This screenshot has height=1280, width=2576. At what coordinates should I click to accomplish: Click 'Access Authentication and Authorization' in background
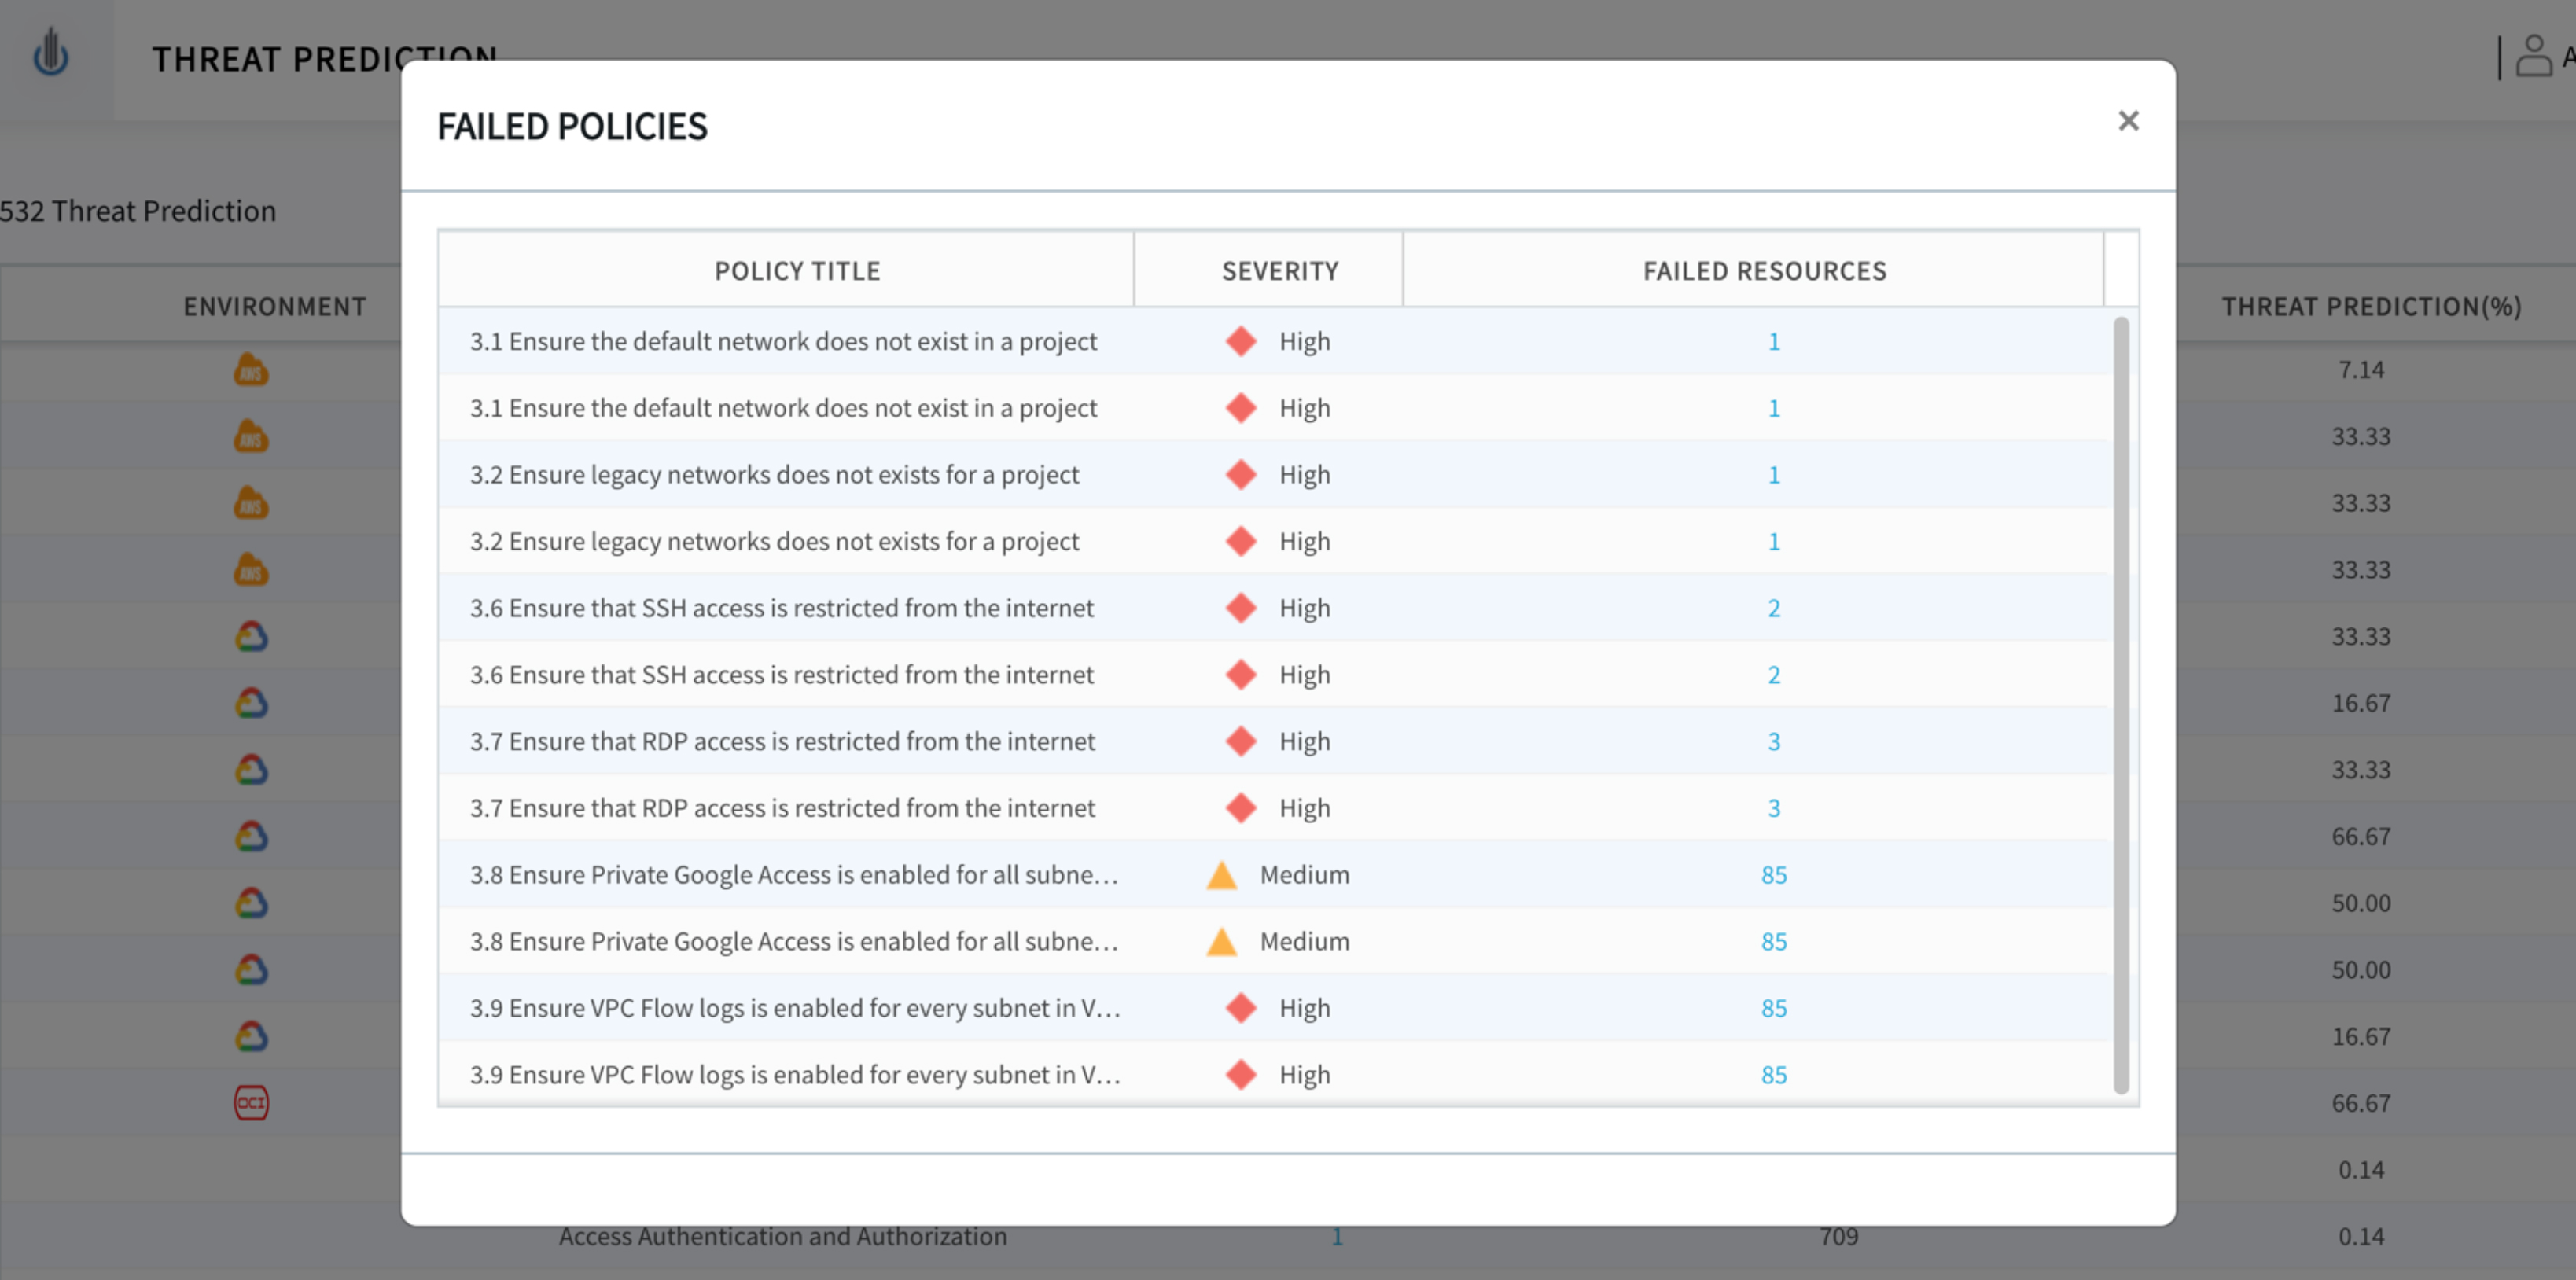point(782,1237)
